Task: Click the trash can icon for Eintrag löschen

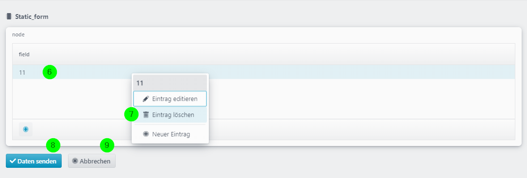Action: (146, 115)
